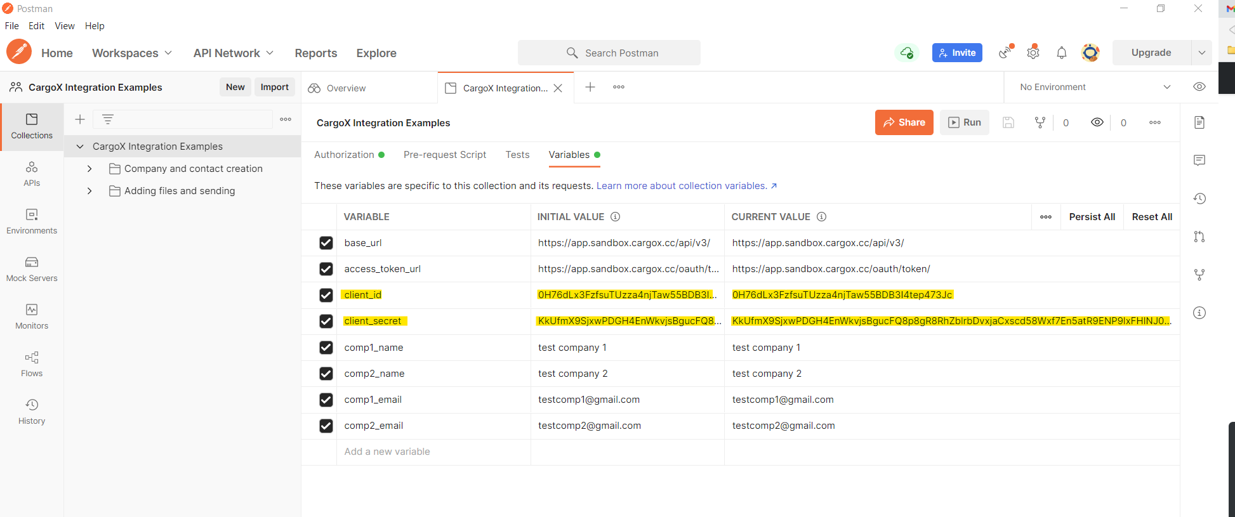Open the Help menu
This screenshot has height=517, width=1235.
(x=95, y=26)
